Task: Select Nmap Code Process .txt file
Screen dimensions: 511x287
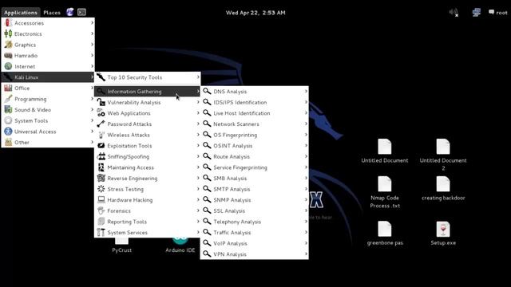Action: coord(385,192)
